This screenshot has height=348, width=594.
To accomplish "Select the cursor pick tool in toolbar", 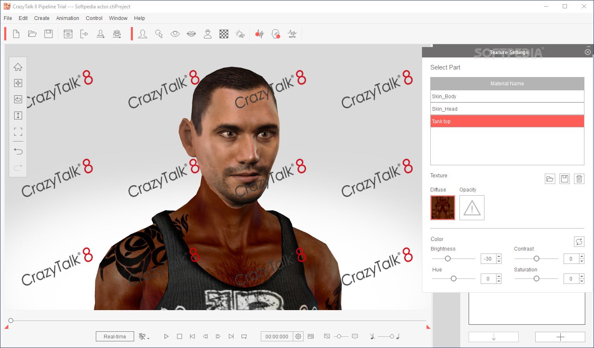I will (x=159, y=34).
